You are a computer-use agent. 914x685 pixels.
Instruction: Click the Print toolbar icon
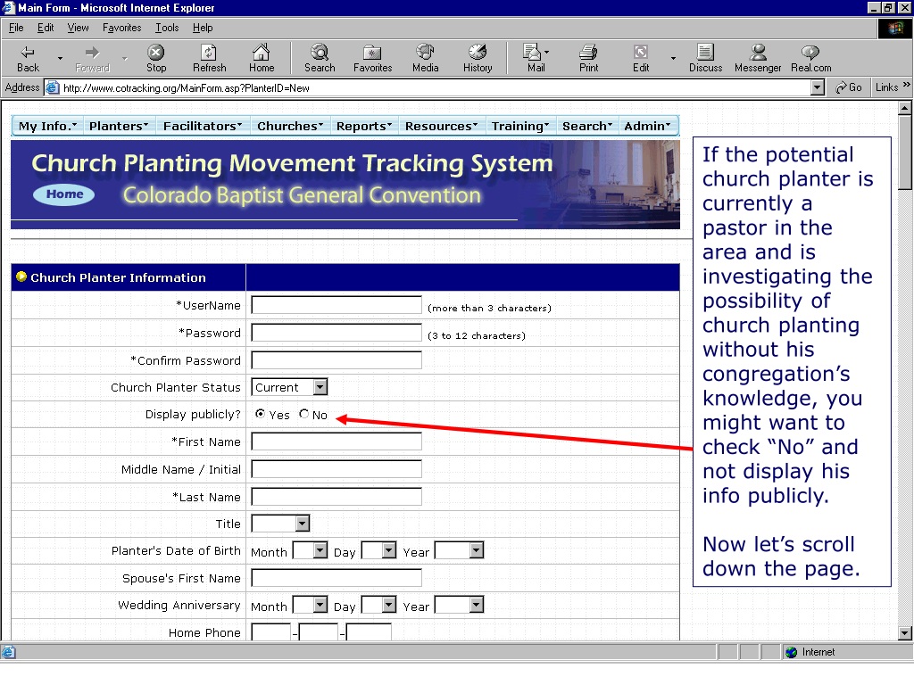pos(588,52)
